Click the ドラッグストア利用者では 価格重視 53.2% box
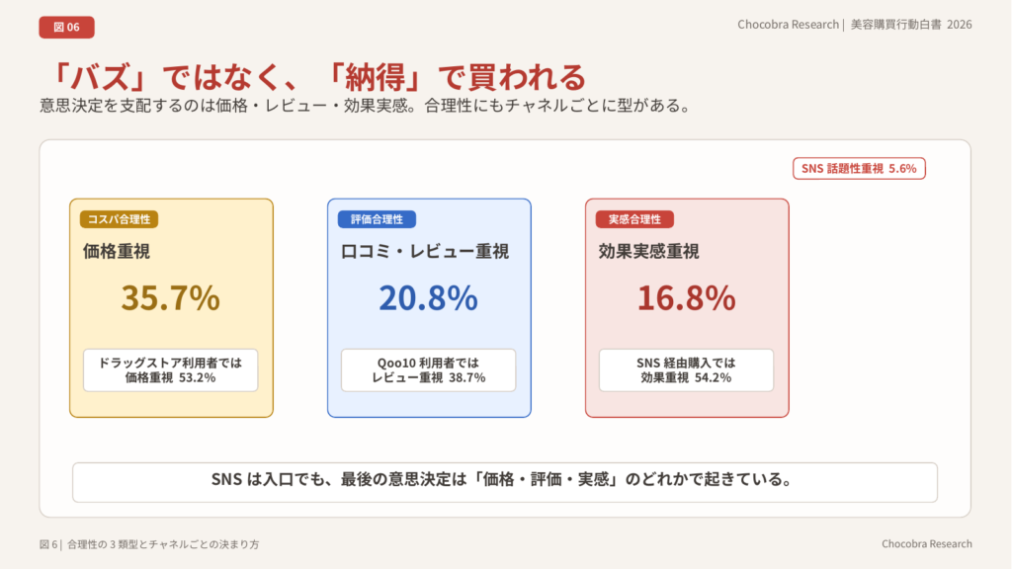This screenshot has height=569, width=1012. [x=171, y=369]
